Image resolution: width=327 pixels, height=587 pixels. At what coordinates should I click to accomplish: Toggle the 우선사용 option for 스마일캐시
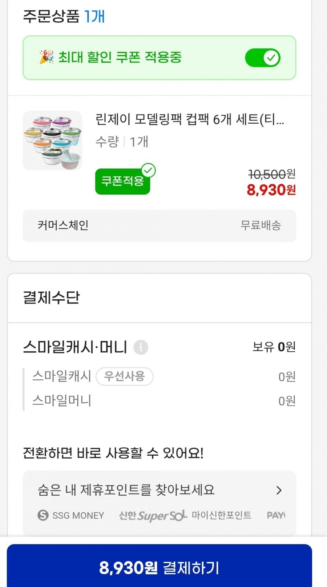tap(124, 376)
